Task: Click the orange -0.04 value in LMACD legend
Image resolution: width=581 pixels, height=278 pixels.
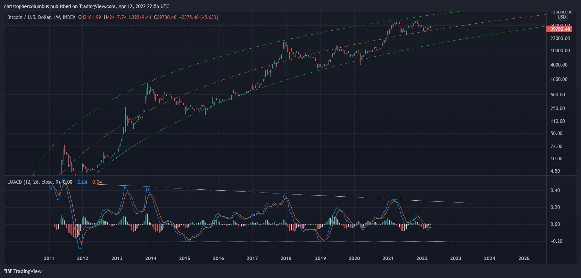Action: coord(96,182)
